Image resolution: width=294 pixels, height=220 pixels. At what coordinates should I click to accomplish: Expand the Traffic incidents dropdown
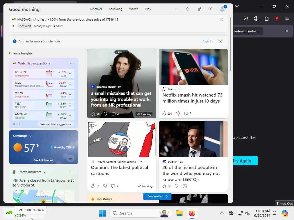click(x=45, y=172)
